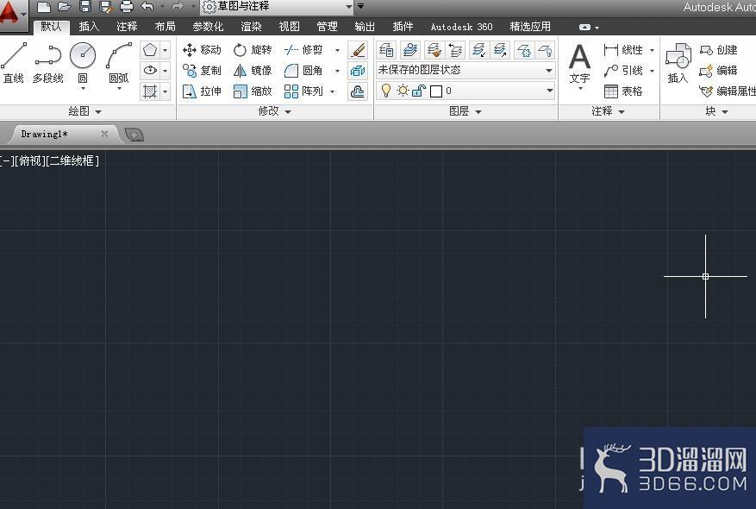756x509 pixels.
Task: Click the polygon tool icon
Action: (150, 50)
